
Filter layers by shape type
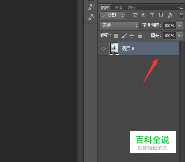[161, 15]
